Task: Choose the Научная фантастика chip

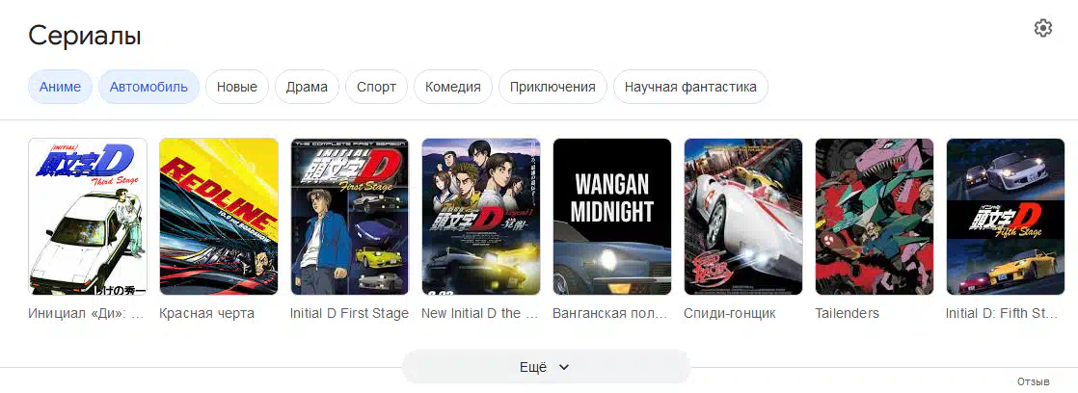Action: coord(690,88)
